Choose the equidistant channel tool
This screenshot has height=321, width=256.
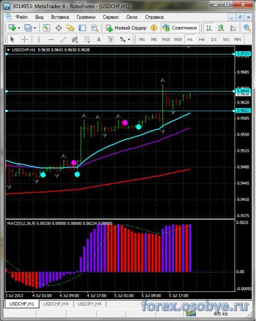click(x=75, y=39)
